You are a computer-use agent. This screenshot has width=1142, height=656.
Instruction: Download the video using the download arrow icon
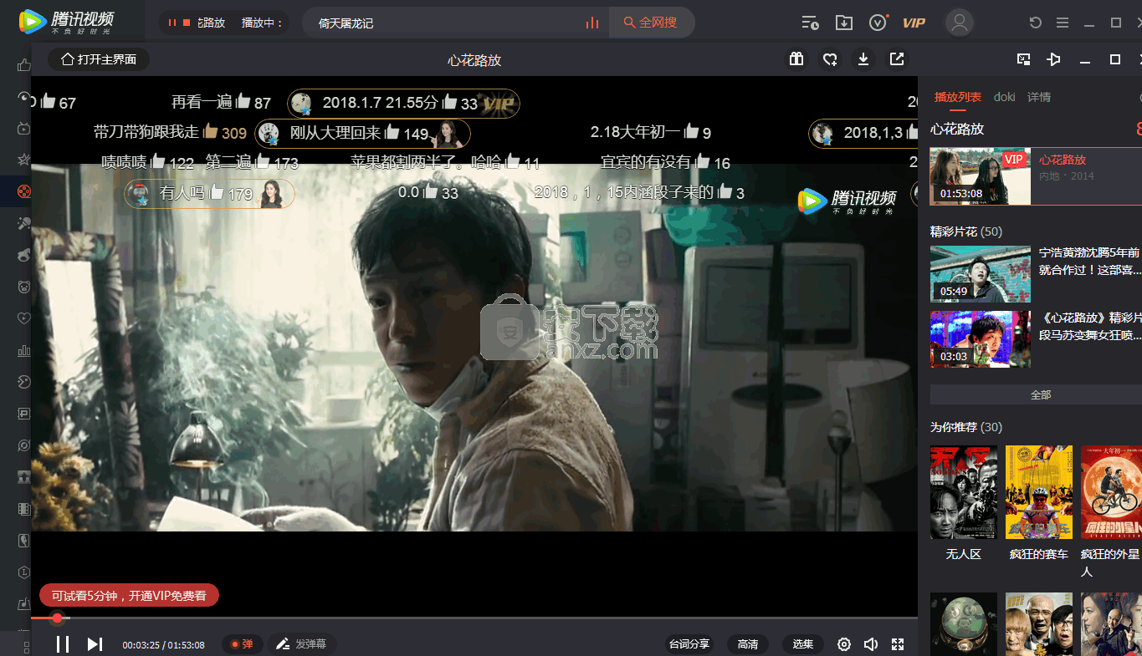tap(863, 59)
